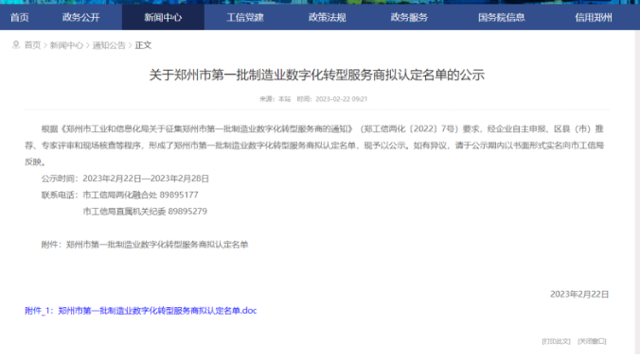Click the 新闻中心 breadcrumb link
The height and width of the screenshot is (358, 640).
point(66,45)
